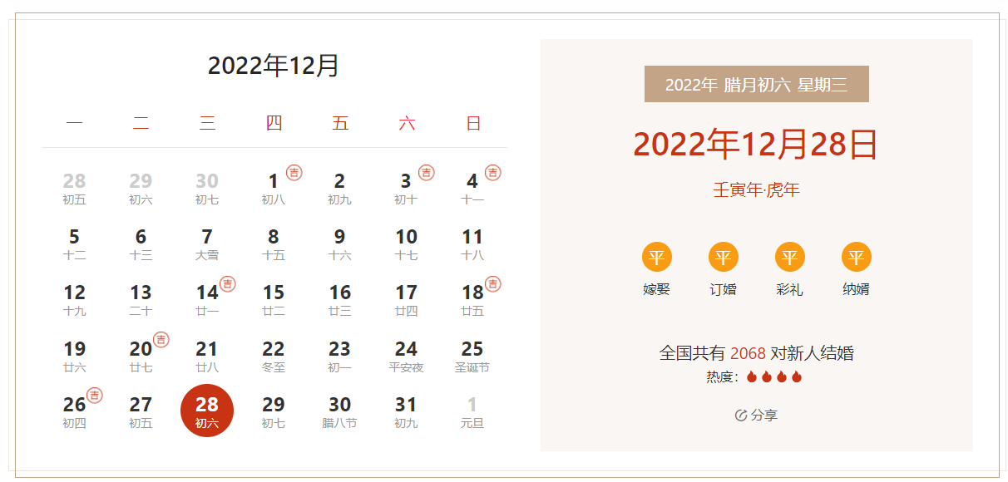Viewport: 1008px width, 482px height.
Task: Click the 2068 newlywed count
Action: (749, 354)
